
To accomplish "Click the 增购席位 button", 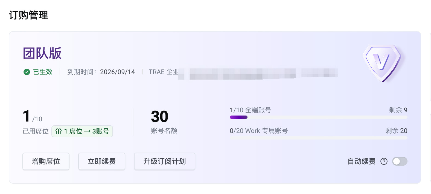I will [x=46, y=161].
